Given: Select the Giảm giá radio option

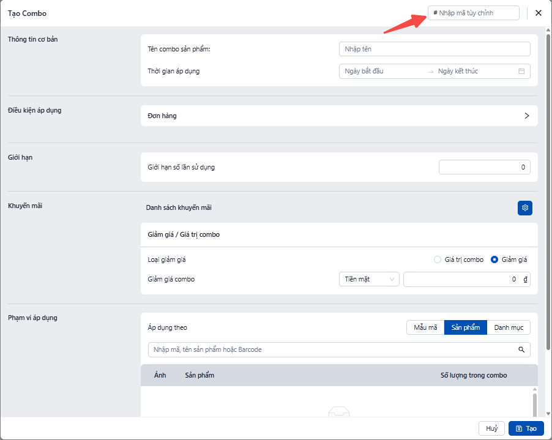Looking at the screenshot, I should (x=495, y=259).
